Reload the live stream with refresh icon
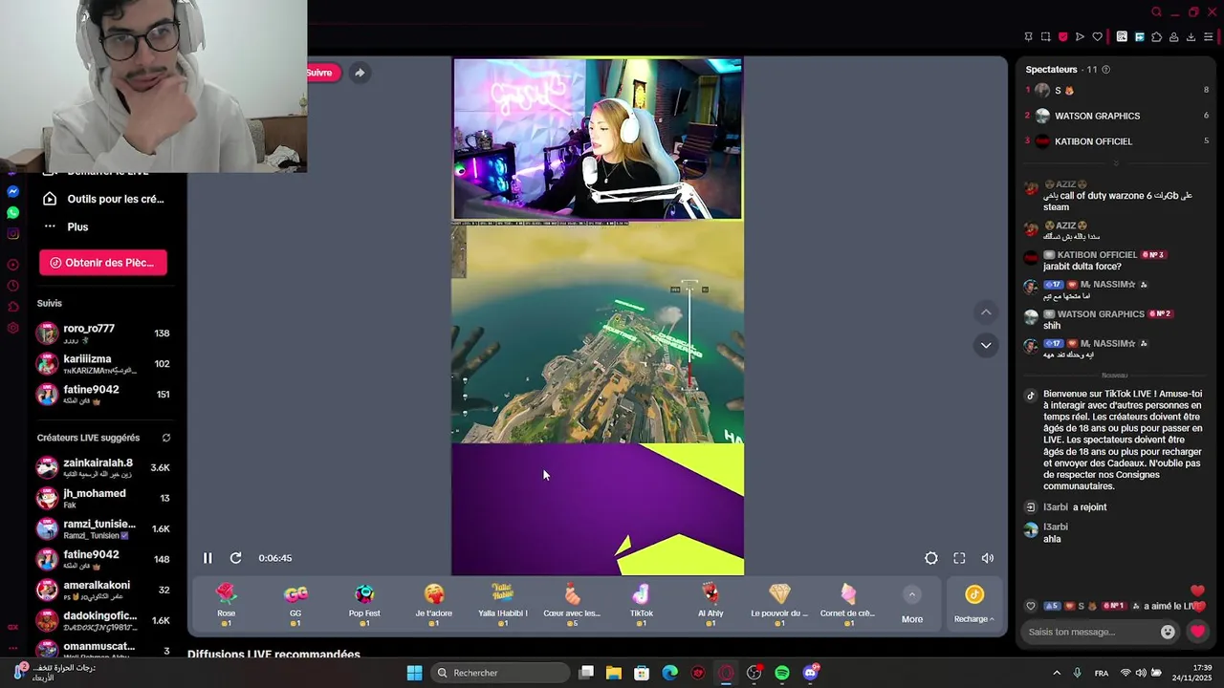 235,558
